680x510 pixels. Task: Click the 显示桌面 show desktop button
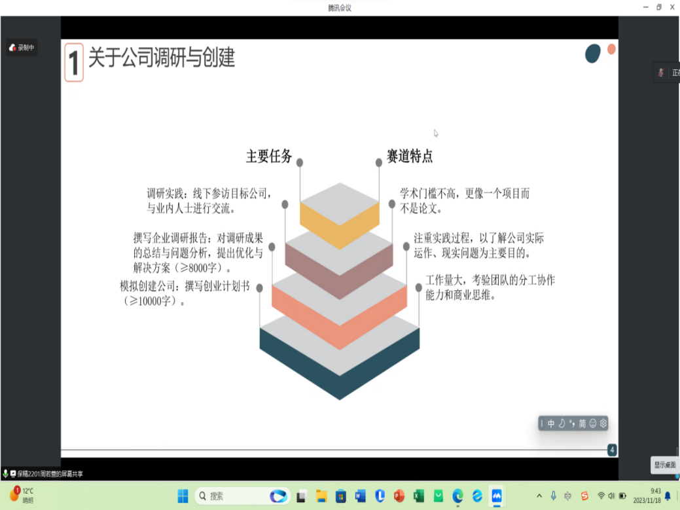point(664,465)
